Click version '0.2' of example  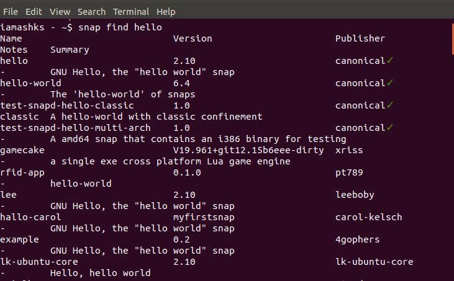pyautogui.click(x=181, y=239)
